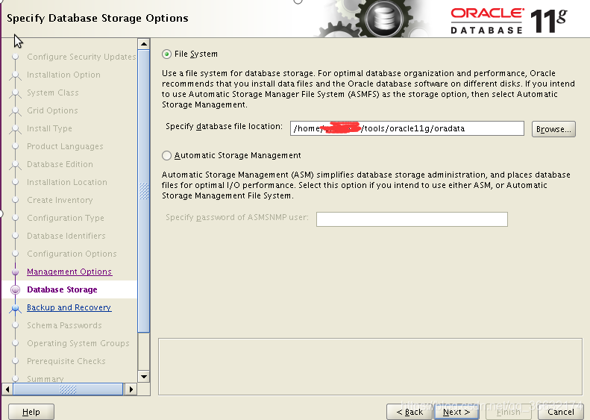The width and height of the screenshot is (590, 420).
Task: Choose Automatic Storage Management option
Action: [166, 155]
